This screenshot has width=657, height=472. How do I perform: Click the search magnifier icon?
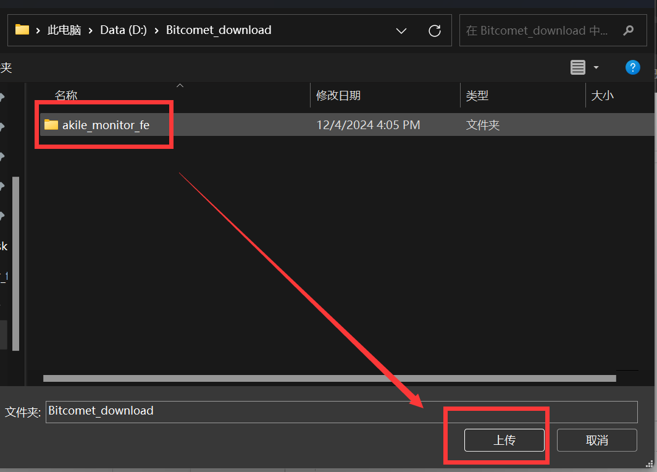[628, 30]
